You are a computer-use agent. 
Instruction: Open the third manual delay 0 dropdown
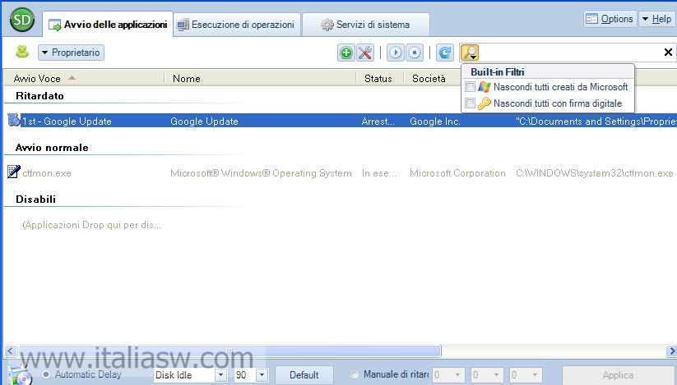point(535,374)
